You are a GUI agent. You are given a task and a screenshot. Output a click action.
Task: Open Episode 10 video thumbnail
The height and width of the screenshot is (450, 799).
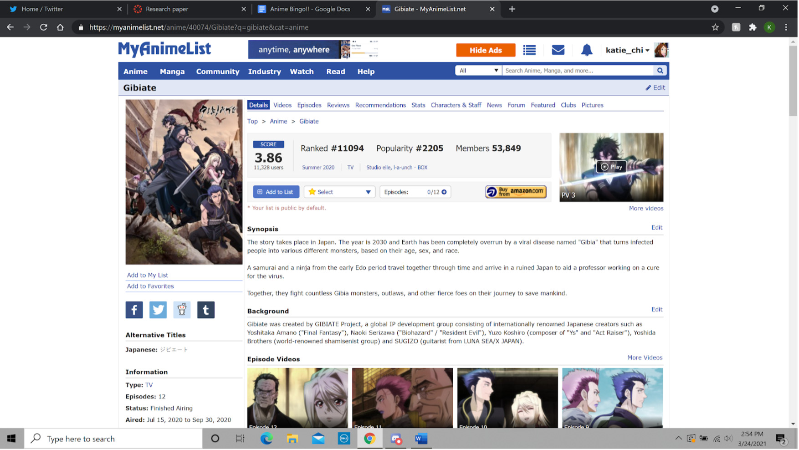[508, 399]
